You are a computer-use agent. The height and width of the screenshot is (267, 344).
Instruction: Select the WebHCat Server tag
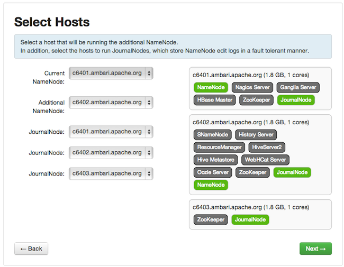[265, 160]
